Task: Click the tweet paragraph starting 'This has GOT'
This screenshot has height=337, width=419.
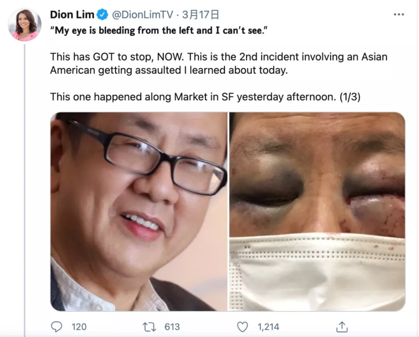Action: (219, 64)
